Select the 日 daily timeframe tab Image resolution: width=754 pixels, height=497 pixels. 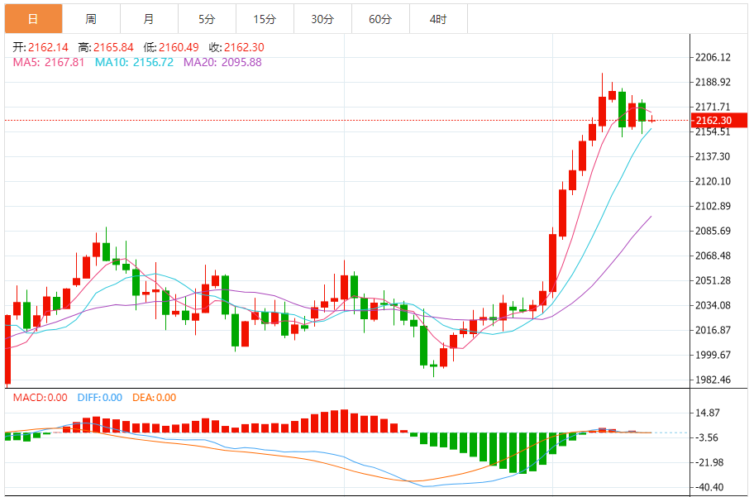click(33, 19)
